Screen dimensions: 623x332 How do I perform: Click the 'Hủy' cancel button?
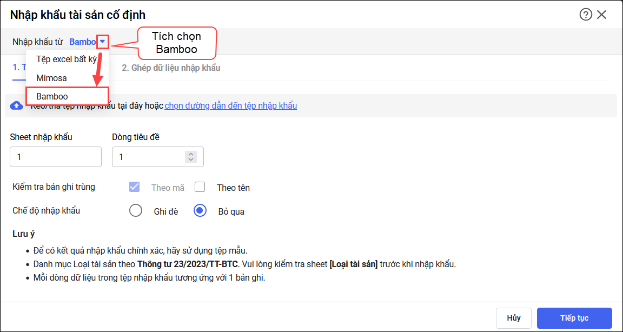click(514, 318)
